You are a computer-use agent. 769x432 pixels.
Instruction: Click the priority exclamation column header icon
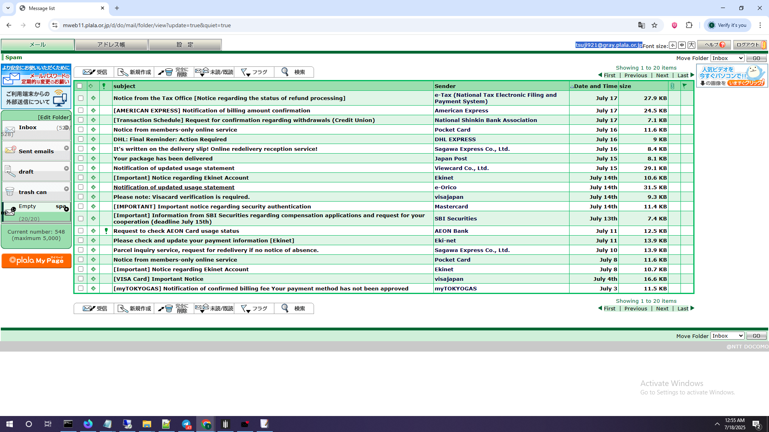pyautogui.click(x=104, y=86)
